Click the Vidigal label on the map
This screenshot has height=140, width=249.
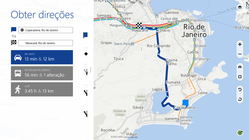[131, 134]
